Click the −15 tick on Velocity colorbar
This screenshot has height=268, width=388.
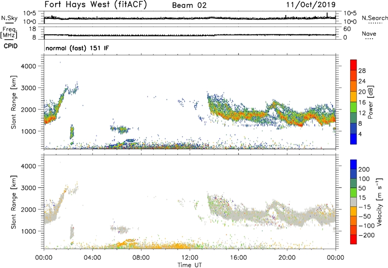pos(364,207)
